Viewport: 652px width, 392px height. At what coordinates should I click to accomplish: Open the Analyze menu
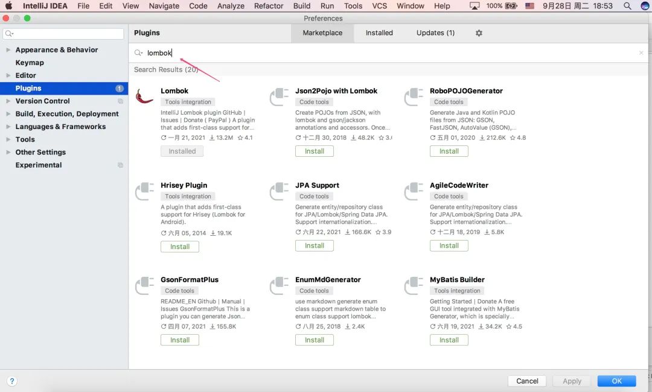(231, 6)
